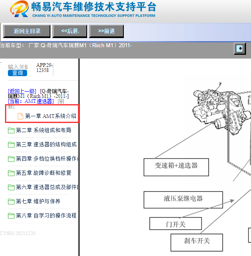Click the 液压泵继电器 label box
The height and width of the screenshot is (256, 251).
pos(183,200)
